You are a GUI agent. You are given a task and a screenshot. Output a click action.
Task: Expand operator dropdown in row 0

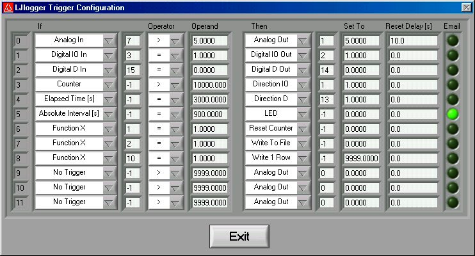[175, 41]
